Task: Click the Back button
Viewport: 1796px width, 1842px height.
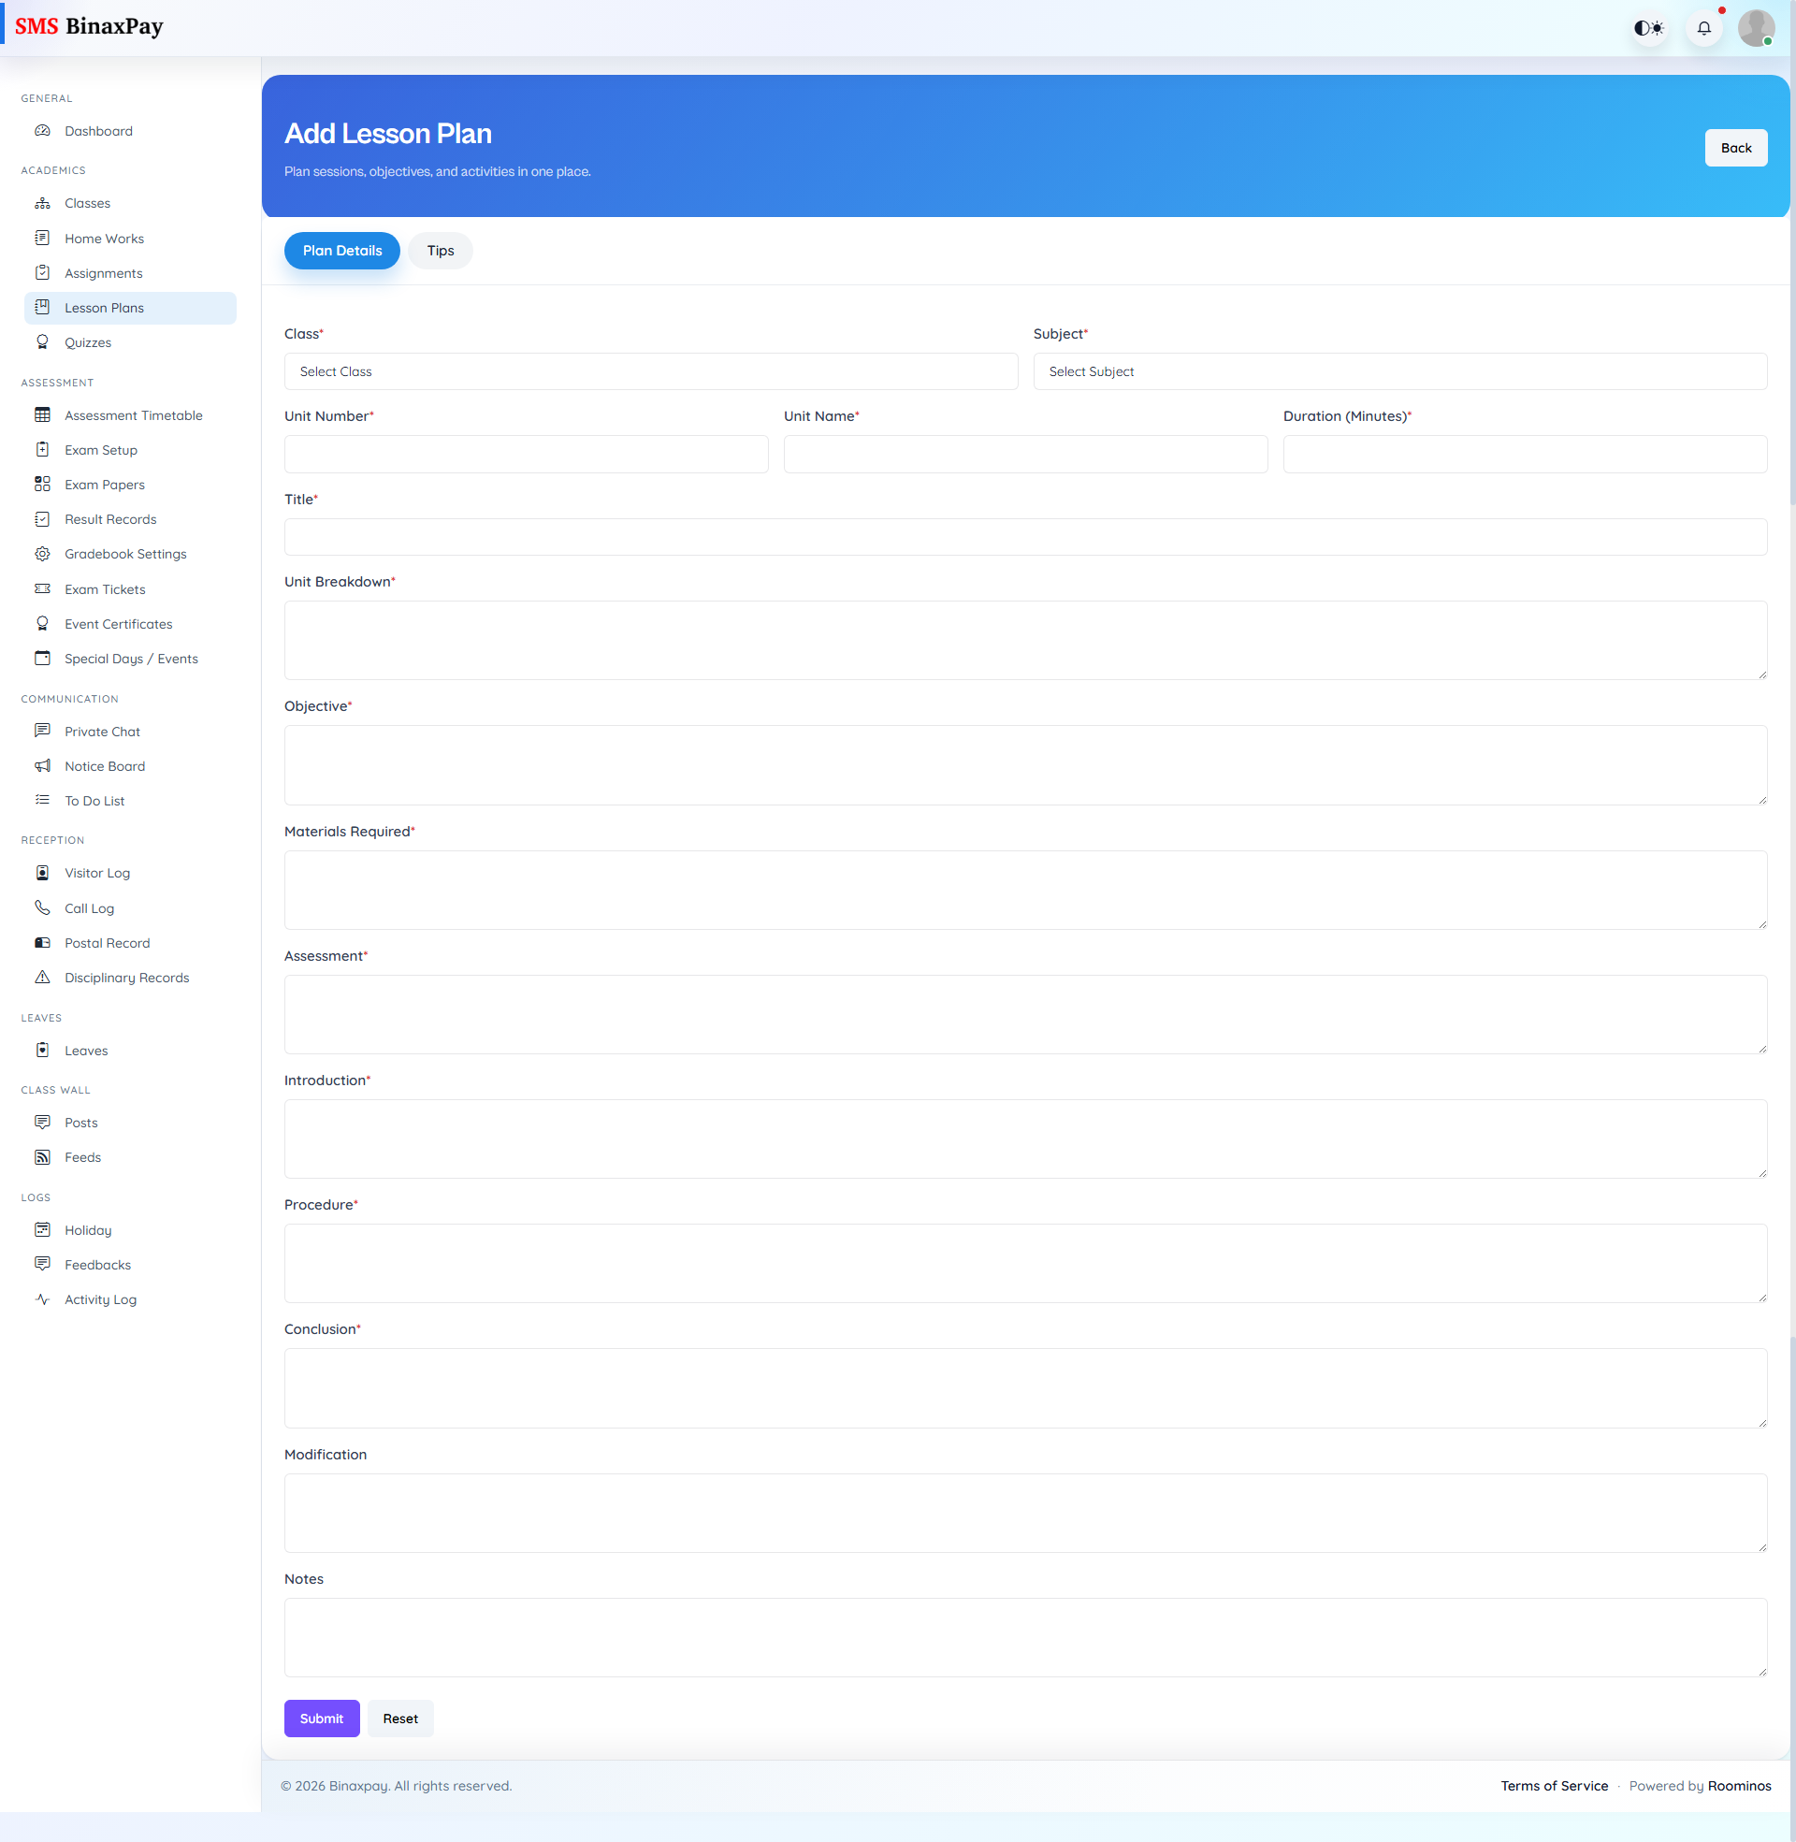Action: 1735,147
